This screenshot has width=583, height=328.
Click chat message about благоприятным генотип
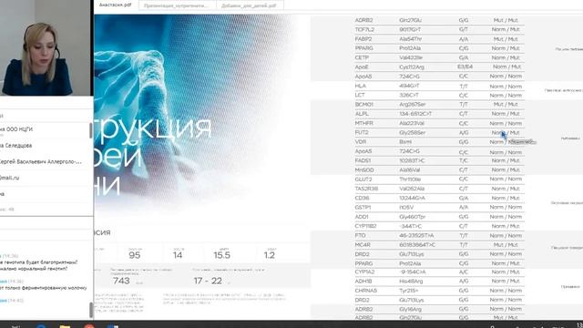click(39, 265)
